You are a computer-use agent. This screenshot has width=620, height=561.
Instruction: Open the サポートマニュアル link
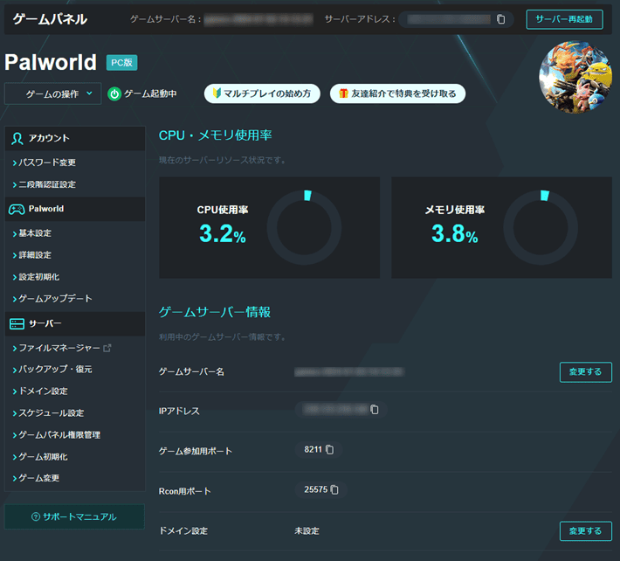(74, 516)
